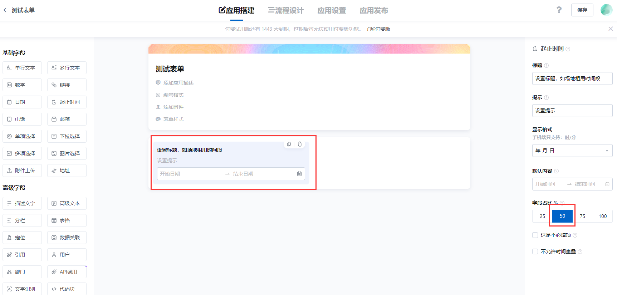This screenshot has width=617, height=295.
Task: Open the user avatar menu
Action: tap(606, 10)
